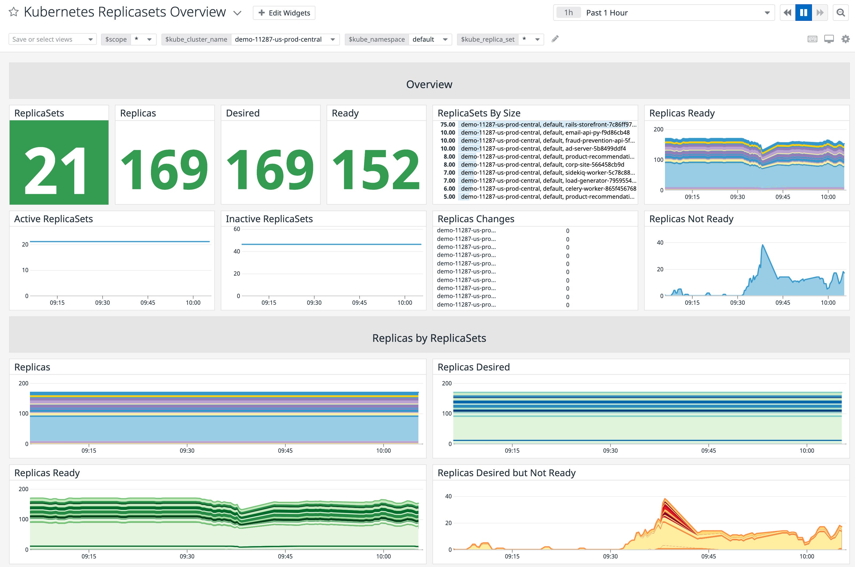This screenshot has height=567, width=855.
Task: Star the Kubernetes Replicasets Overview dashboard
Action: click(x=13, y=12)
